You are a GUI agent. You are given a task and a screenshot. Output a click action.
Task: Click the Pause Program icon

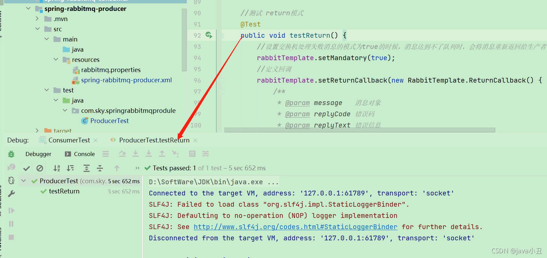(x=11, y=224)
